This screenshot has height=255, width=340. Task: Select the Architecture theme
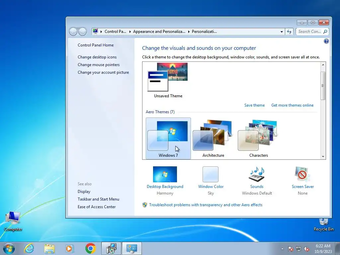[213, 138]
